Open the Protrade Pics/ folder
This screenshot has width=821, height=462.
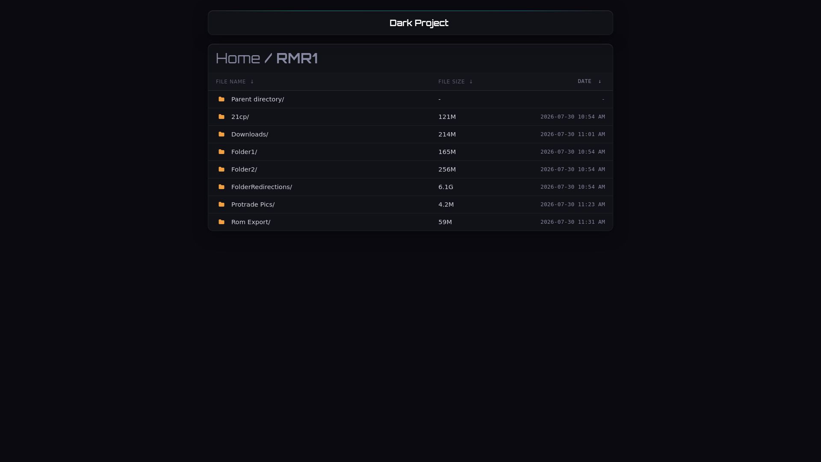click(x=253, y=204)
